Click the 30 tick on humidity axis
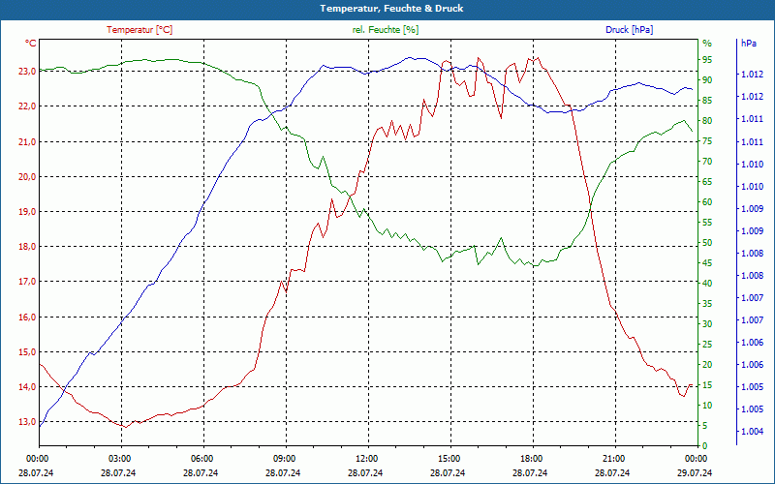Image resolution: width=775 pixels, height=484 pixels. [x=707, y=324]
